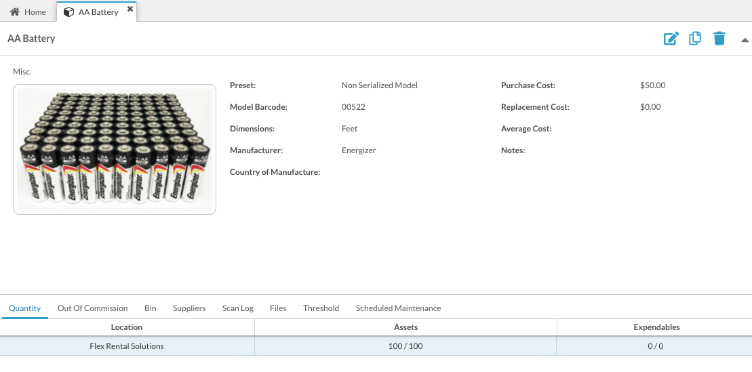Delete model with trash icon
752x372 pixels.
coord(719,39)
